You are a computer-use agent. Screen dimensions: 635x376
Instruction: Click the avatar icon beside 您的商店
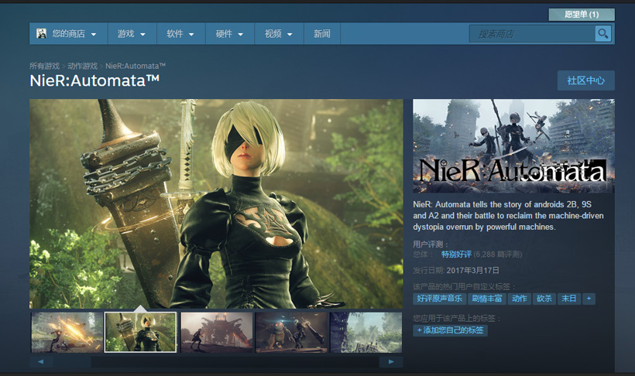[x=41, y=33]
